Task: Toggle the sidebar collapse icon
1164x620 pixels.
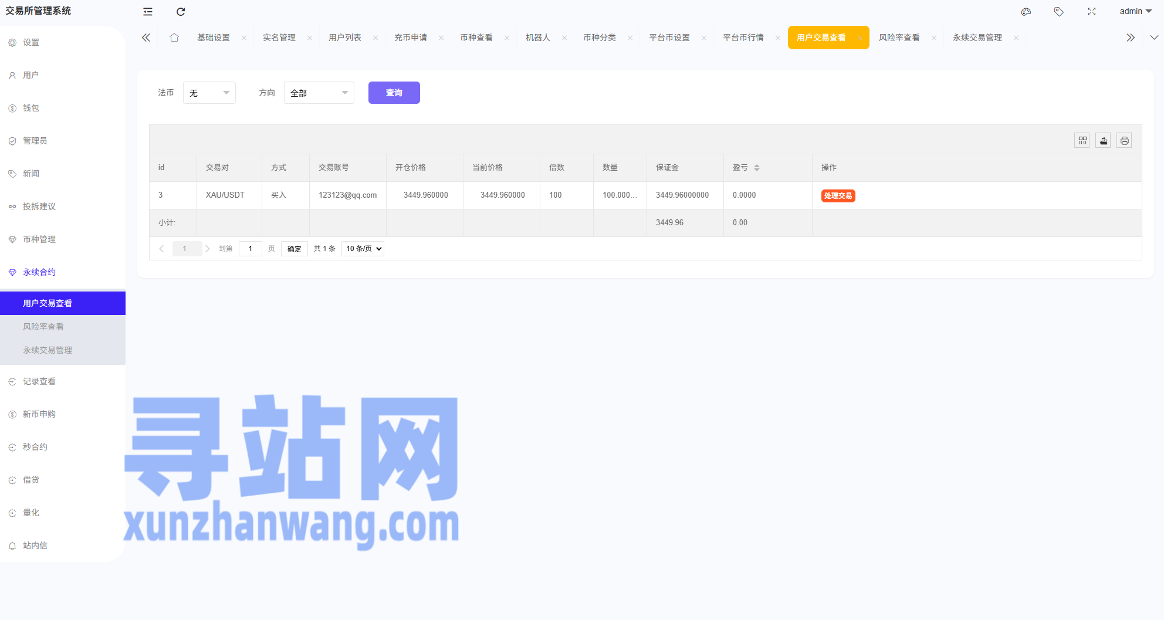Action: pyautogui.click(x=148, y=12)
